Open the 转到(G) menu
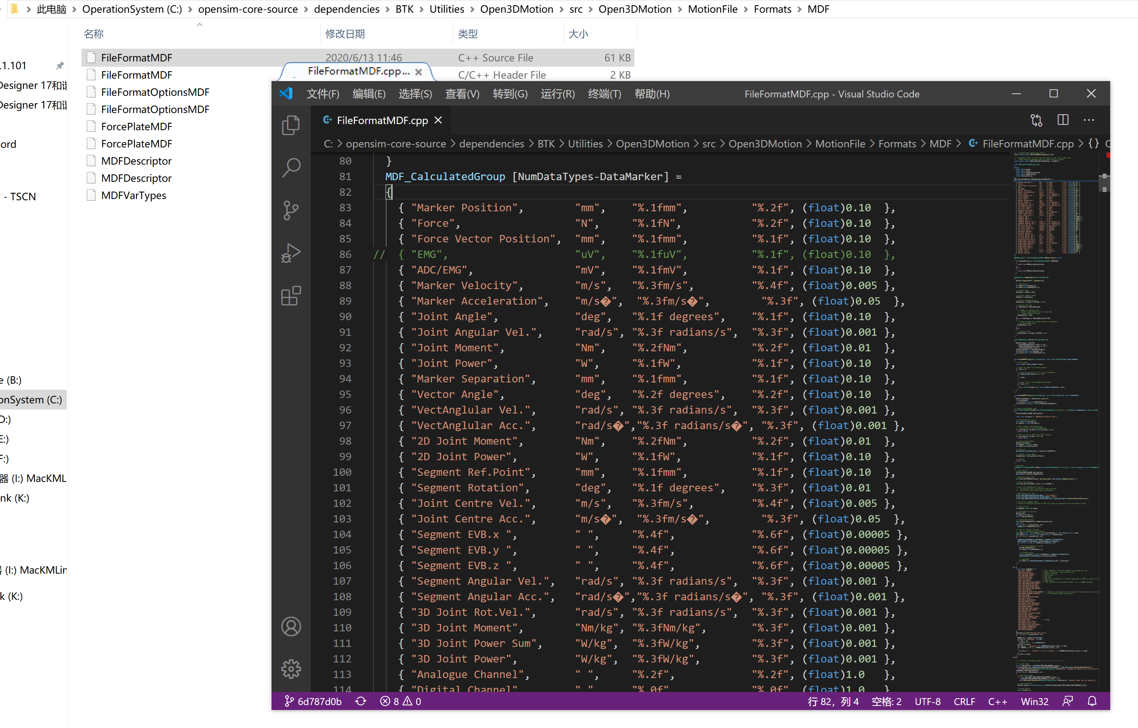The height and width of the screenshot is (728, 1138). (x=510, y=94)
